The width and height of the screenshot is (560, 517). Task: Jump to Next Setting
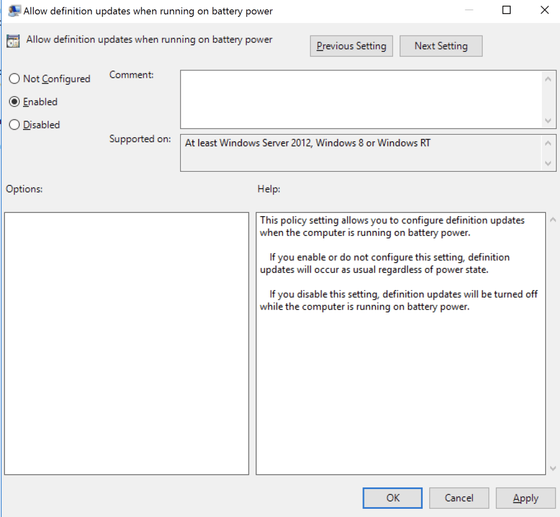[x=441, y=46]
